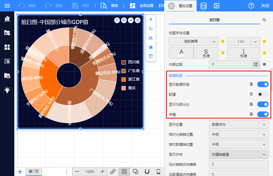Select the 第1页 page tab
The height and width of the screenshot is (176, 273).
coord(33,171)
